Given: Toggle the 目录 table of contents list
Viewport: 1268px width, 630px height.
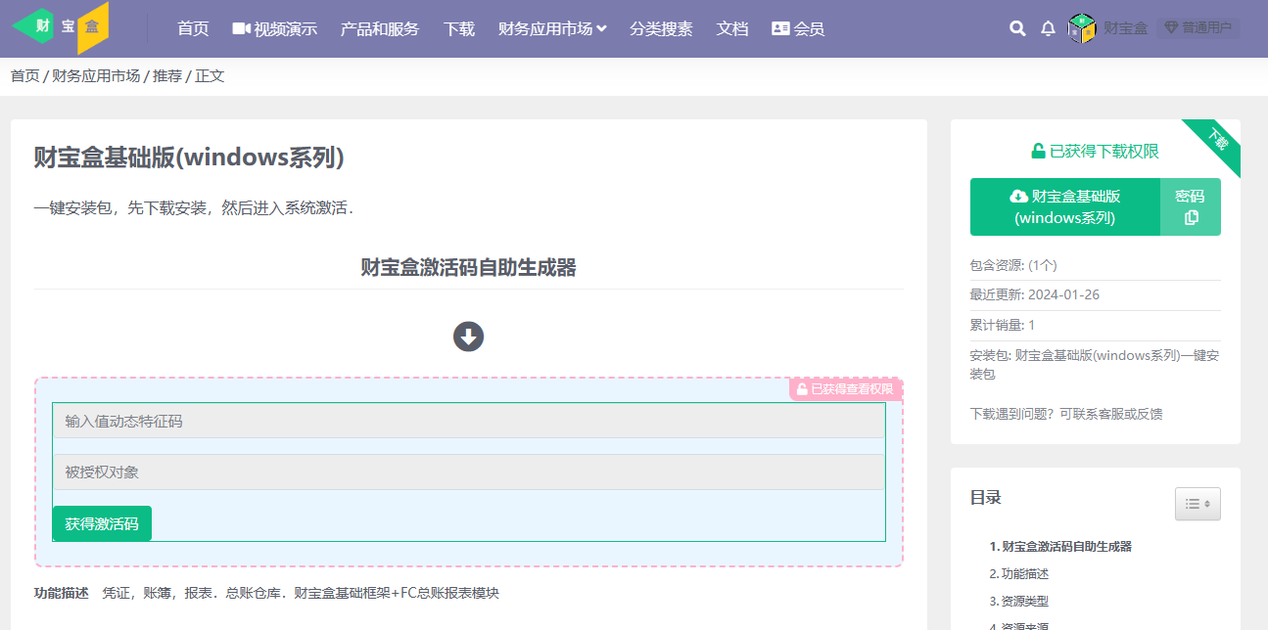Looking at the screenshot, I should coord(1198,504).
